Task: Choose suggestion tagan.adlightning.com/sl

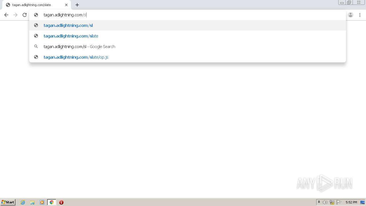Action: click(188, 25)
